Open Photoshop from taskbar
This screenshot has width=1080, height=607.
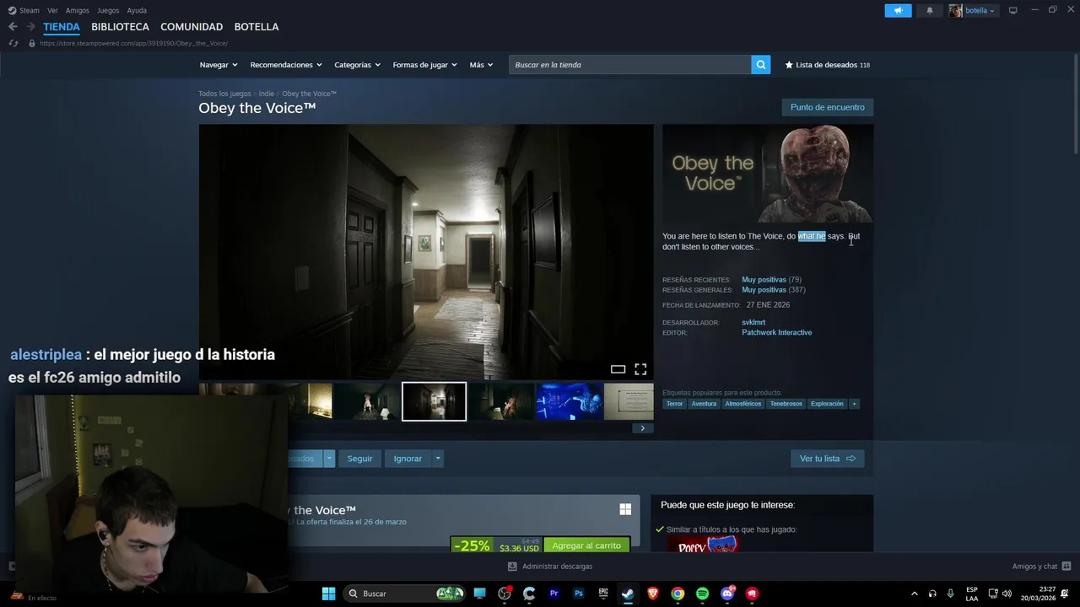579,594
